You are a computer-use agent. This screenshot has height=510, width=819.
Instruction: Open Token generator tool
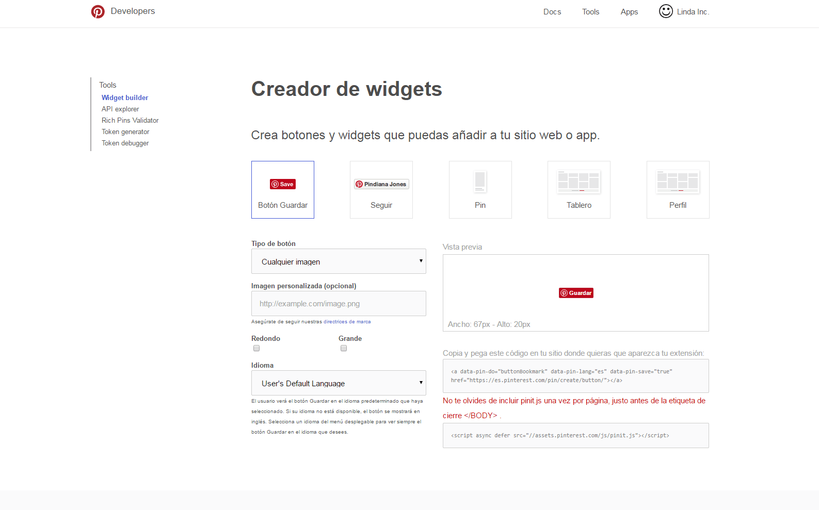[125, 131]
